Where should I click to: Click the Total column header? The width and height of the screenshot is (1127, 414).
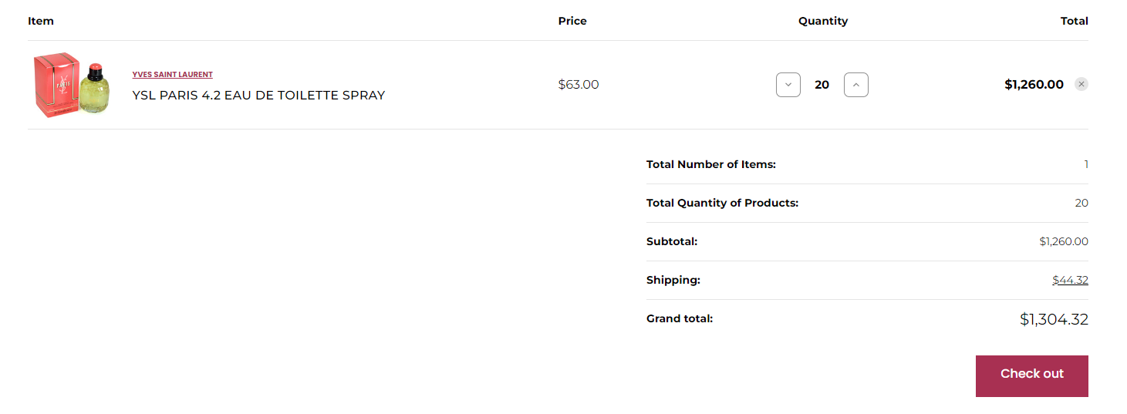coord(1074,21)
